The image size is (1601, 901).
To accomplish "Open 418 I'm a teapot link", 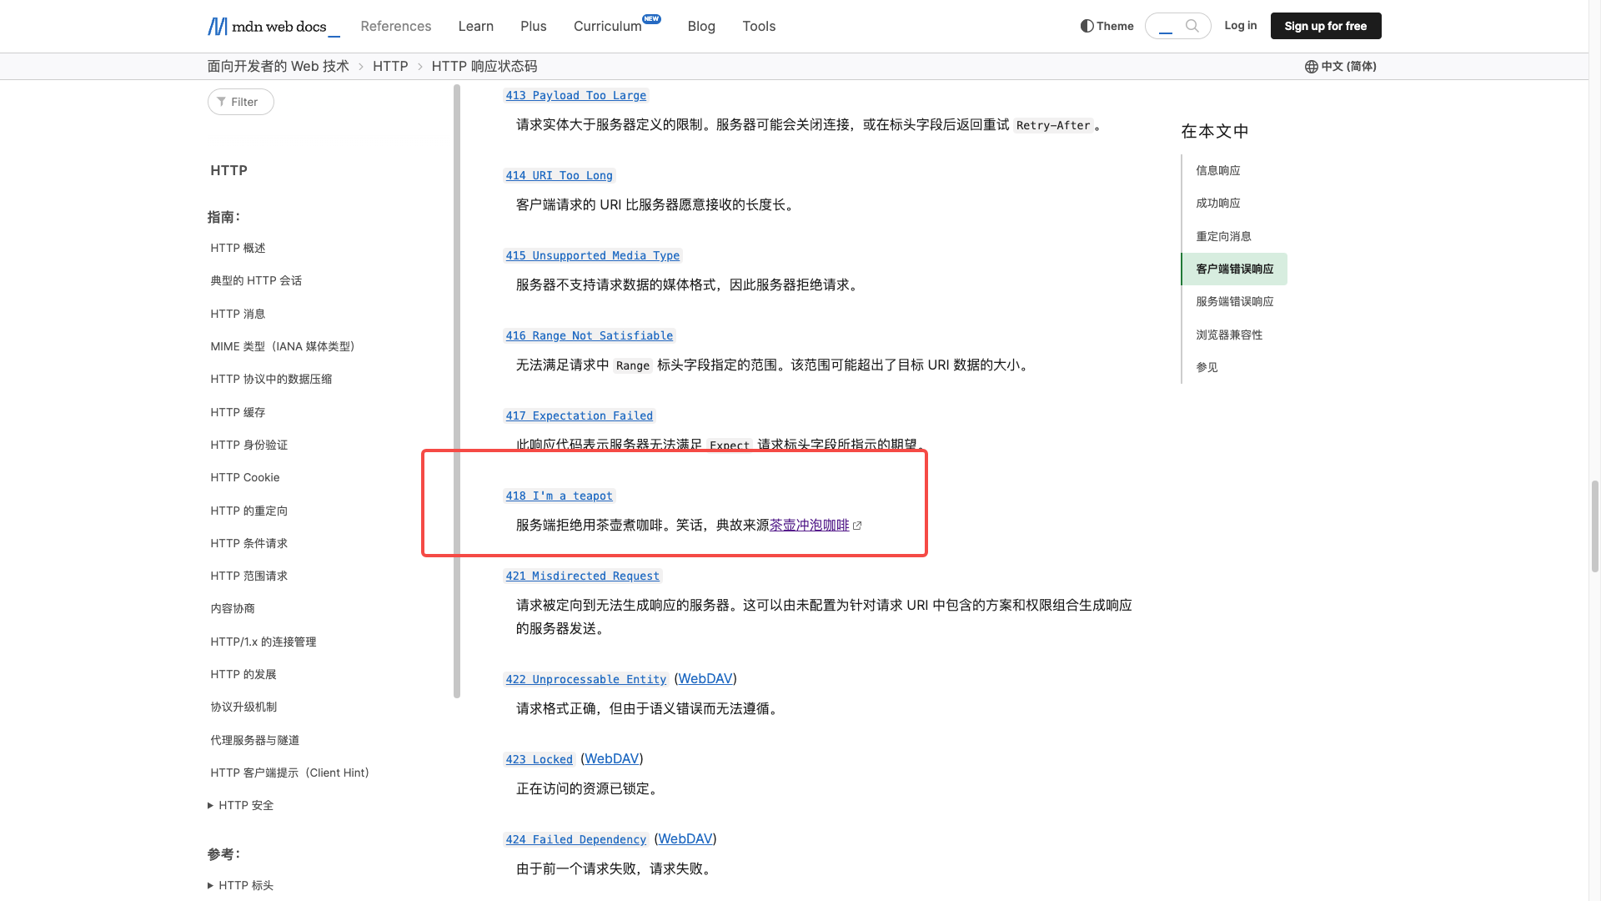I will click(x=560, y=496).
